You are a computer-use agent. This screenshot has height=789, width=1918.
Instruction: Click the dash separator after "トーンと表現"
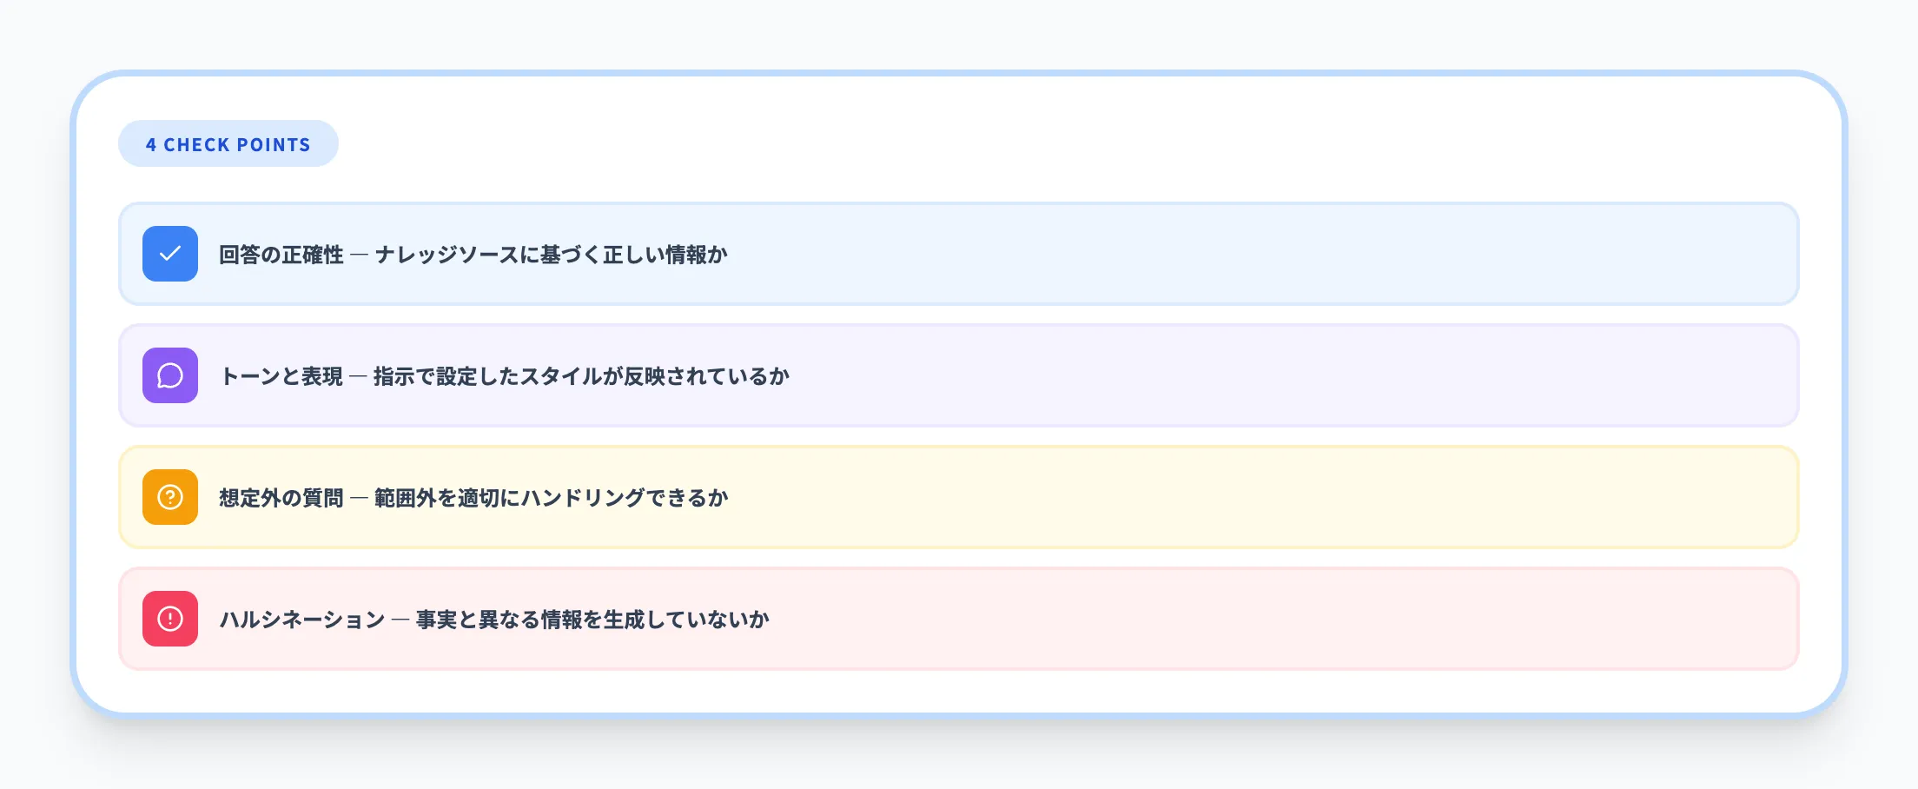click(x=358, y=376)
